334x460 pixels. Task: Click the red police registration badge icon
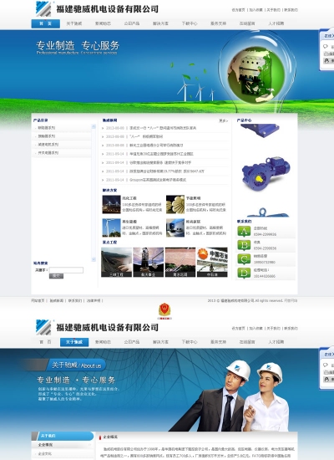[x=165, y=311]
